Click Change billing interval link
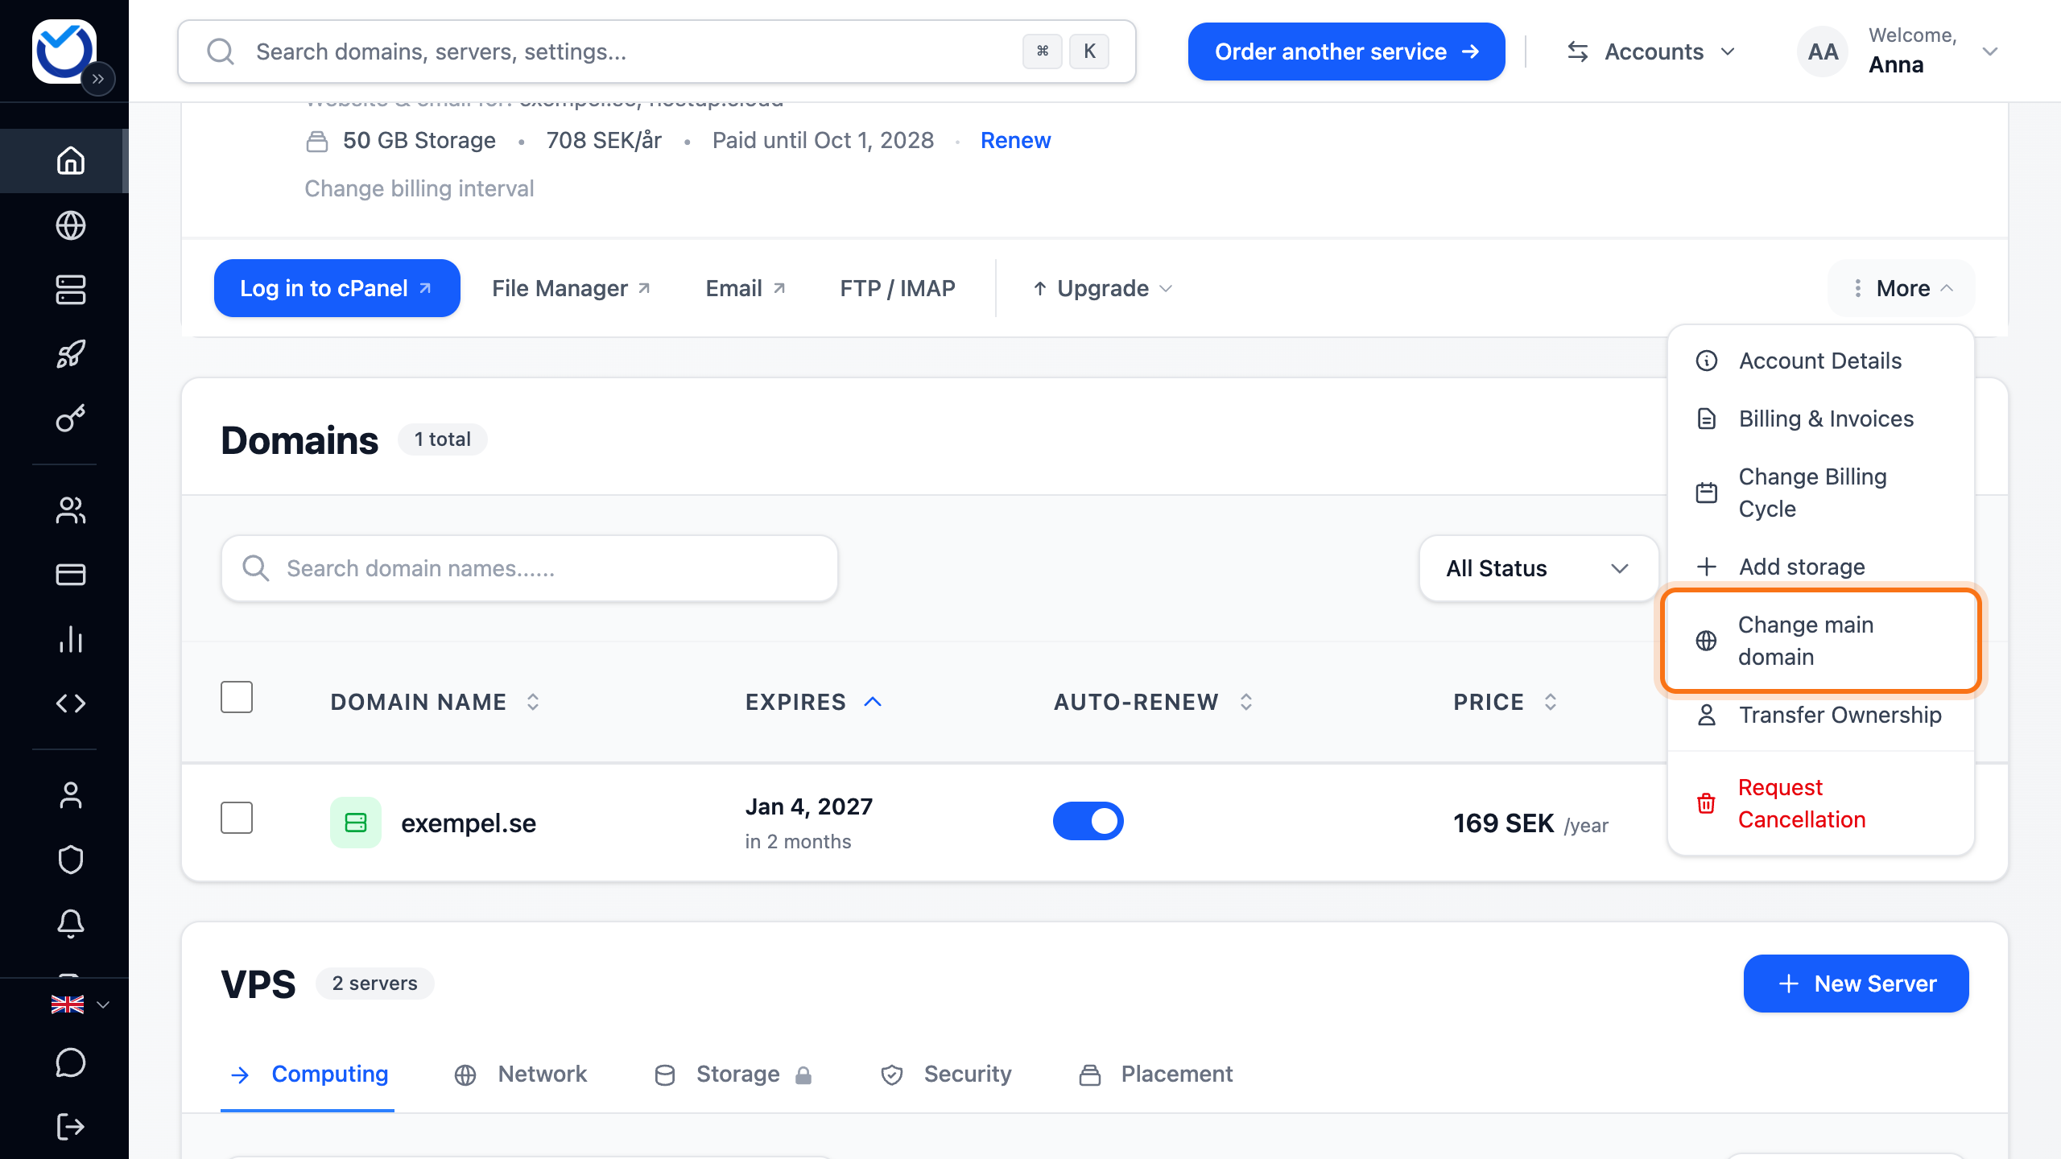This screenshot has width=2061, height=1159. coord(419,188)
